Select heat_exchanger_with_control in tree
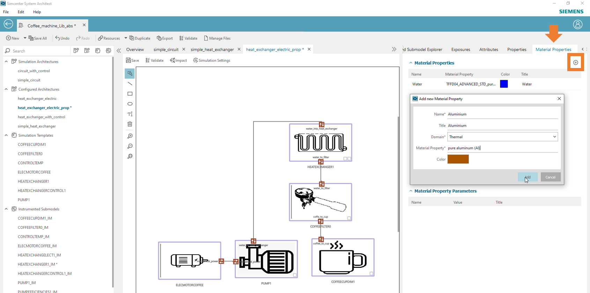590x293 pixels. pyautogui.click(x=42, y=117)
